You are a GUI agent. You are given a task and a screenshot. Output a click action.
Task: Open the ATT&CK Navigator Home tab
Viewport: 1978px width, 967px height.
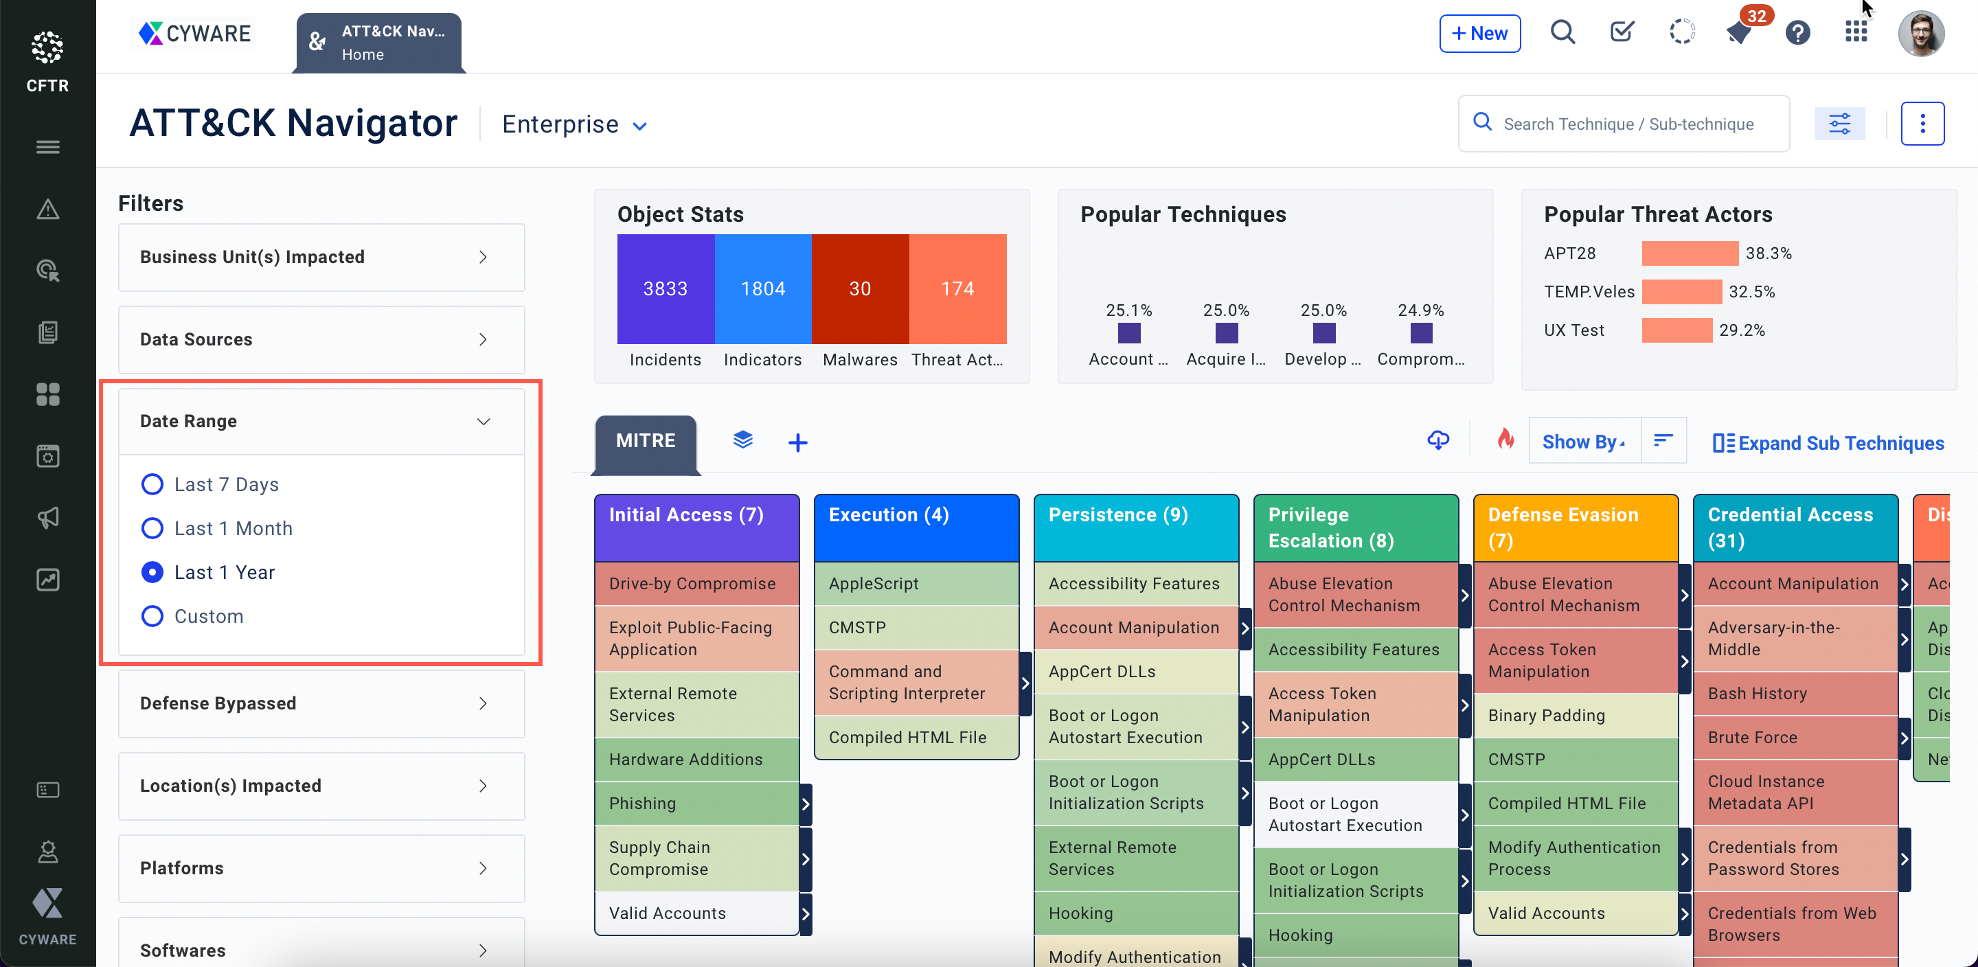point(379,43)
